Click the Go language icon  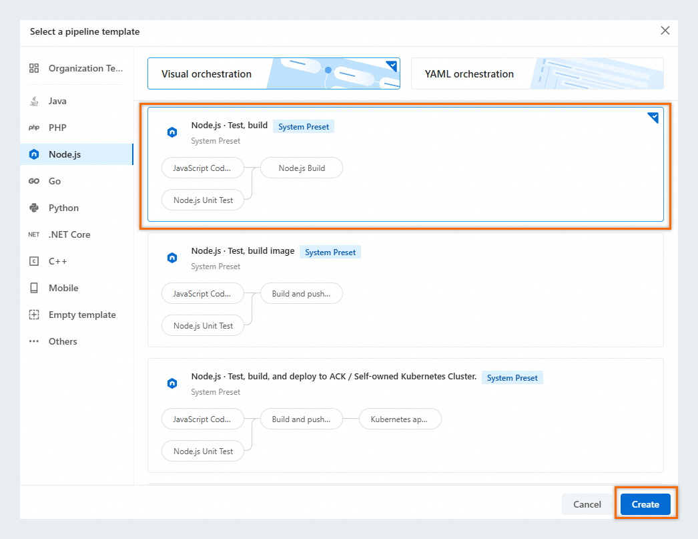tap(34, 181)
